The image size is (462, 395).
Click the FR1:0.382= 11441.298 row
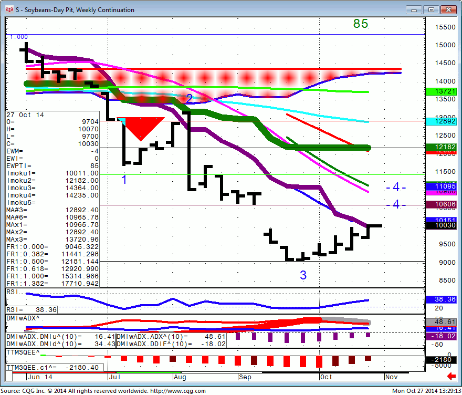point(52,254)
